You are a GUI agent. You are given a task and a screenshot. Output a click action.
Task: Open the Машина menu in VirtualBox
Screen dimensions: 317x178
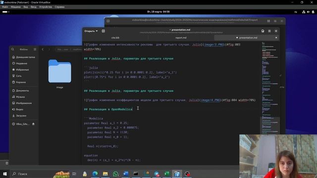pos(15,7)
